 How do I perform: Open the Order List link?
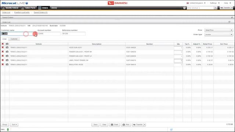click(6, 12)
